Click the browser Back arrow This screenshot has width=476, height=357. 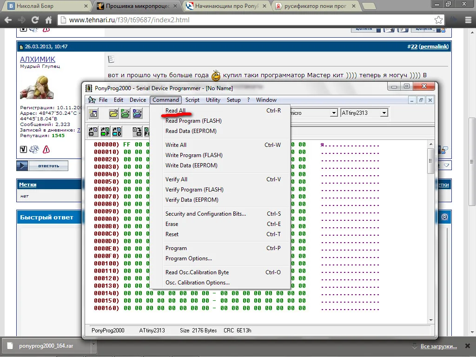click(8, 20)
